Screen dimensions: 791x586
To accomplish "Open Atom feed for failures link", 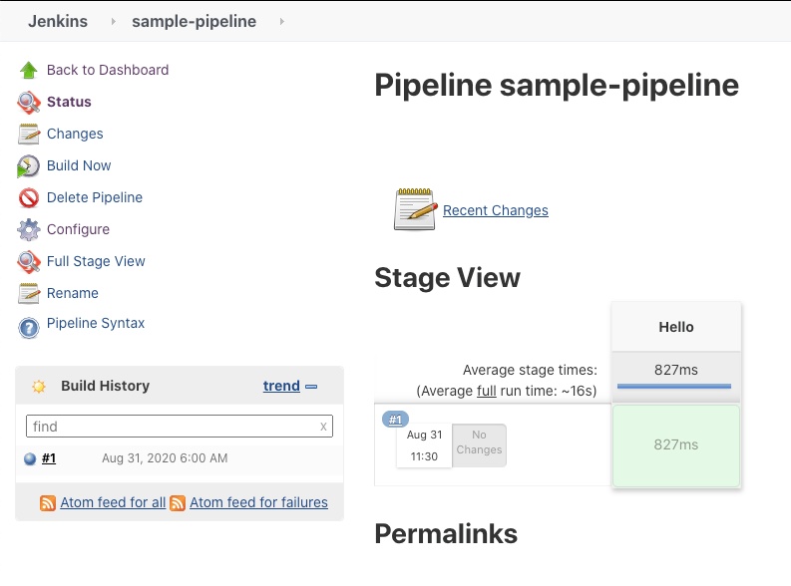I will tap(258, 502).
